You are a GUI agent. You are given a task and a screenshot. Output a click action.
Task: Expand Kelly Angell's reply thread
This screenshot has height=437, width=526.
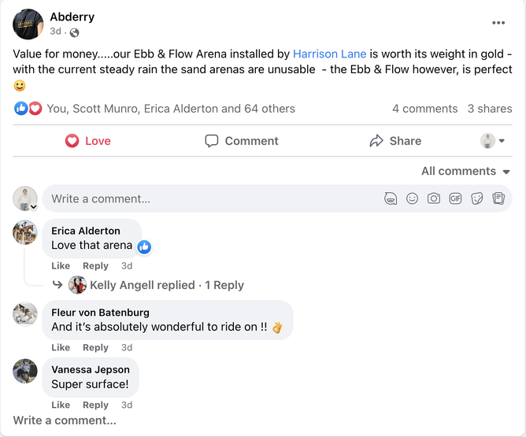[166, 285]
